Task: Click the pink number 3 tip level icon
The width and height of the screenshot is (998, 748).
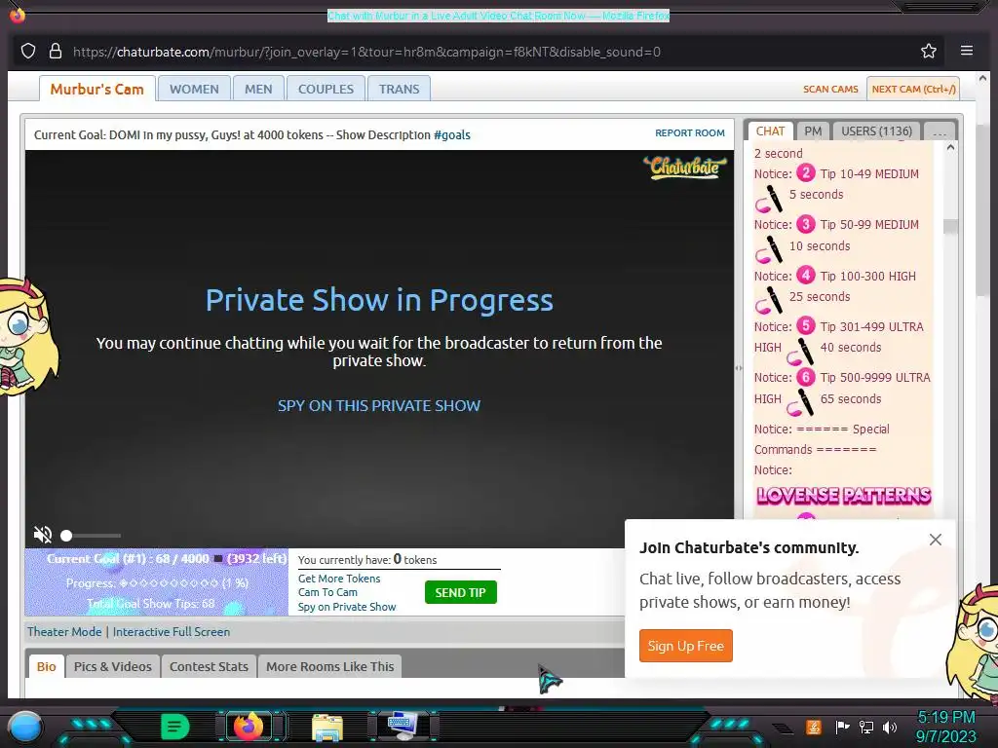Action: pos(806,224)
